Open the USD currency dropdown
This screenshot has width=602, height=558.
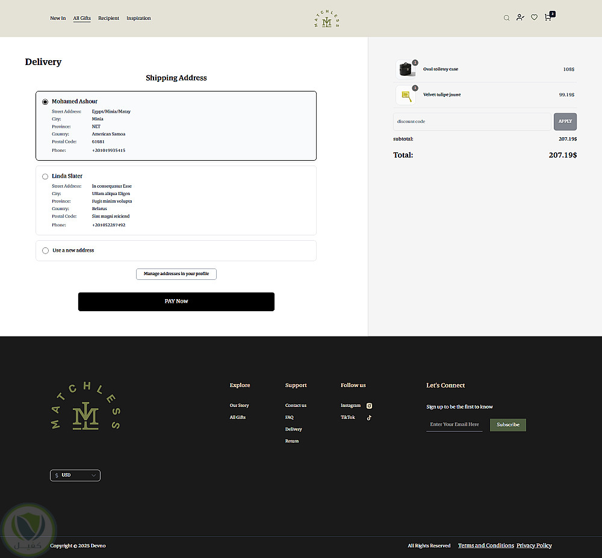[x=75, y=476]
